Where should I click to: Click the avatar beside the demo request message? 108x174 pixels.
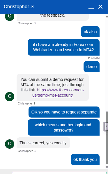pyautogui.click(x=10, y=96)
